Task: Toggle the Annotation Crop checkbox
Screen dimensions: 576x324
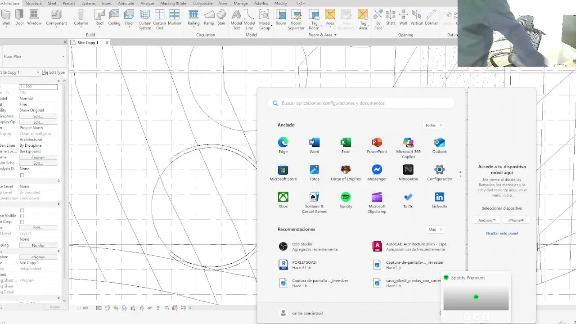Action: [22, 222]
